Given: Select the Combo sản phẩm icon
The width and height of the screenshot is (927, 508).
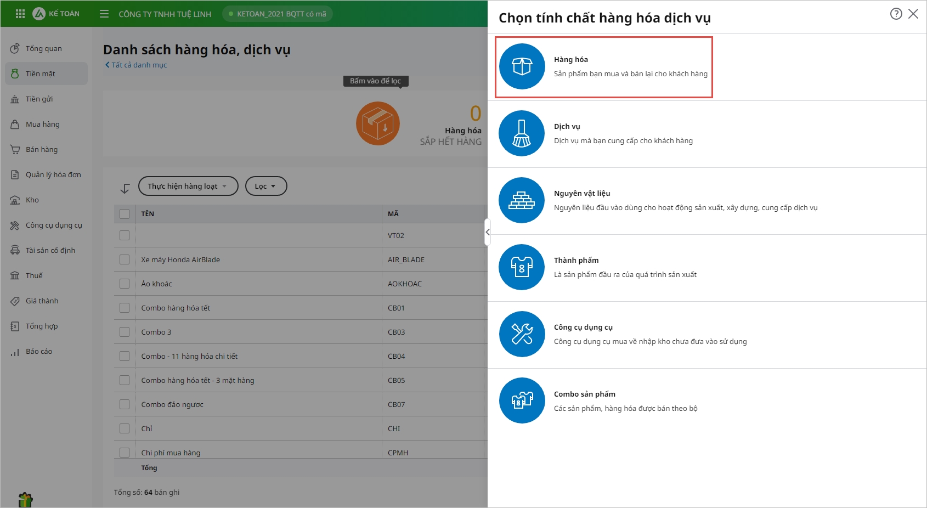Looking at the screenshot, I should 522,401.
